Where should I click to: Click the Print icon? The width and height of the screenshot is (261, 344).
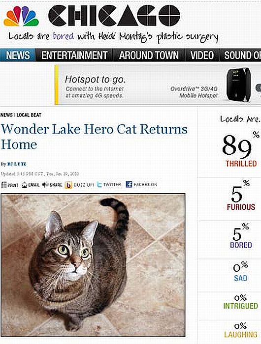tap(4, 185)
